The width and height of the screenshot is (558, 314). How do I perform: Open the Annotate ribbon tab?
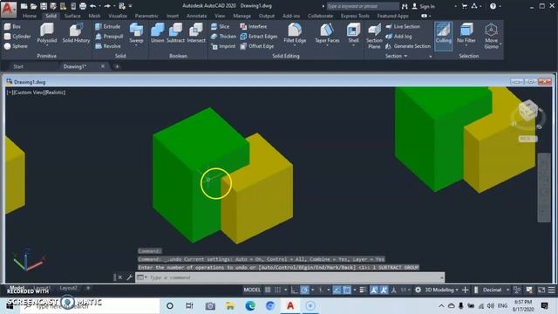pyautogui.click(x=196, y=16)
